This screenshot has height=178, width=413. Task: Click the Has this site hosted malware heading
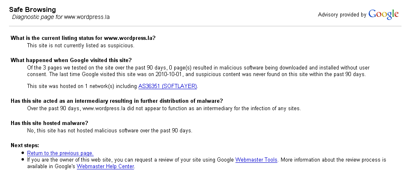[x=49, y=123]
